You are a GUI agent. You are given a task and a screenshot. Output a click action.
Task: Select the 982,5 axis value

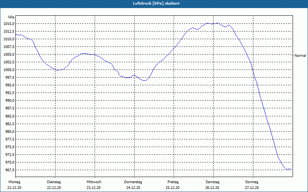[x=10, y=124]
